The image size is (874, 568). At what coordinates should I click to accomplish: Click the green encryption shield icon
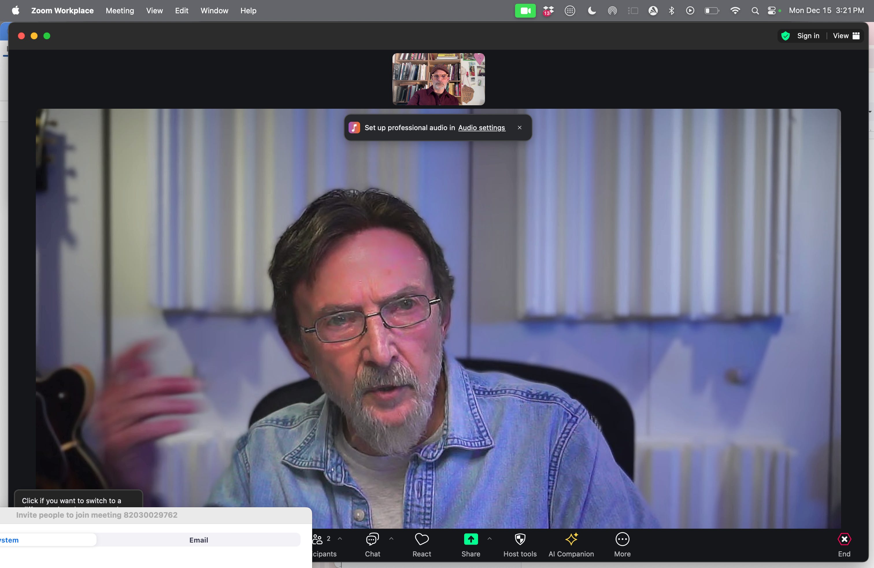pos(786,36)
